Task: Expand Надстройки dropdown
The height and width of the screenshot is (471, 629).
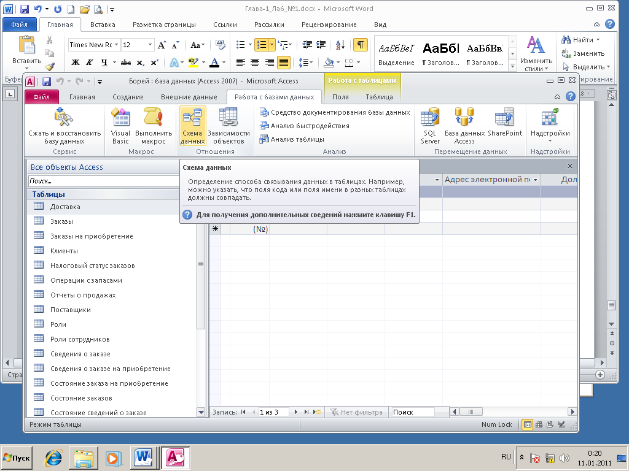Action: tap(550, 141)
